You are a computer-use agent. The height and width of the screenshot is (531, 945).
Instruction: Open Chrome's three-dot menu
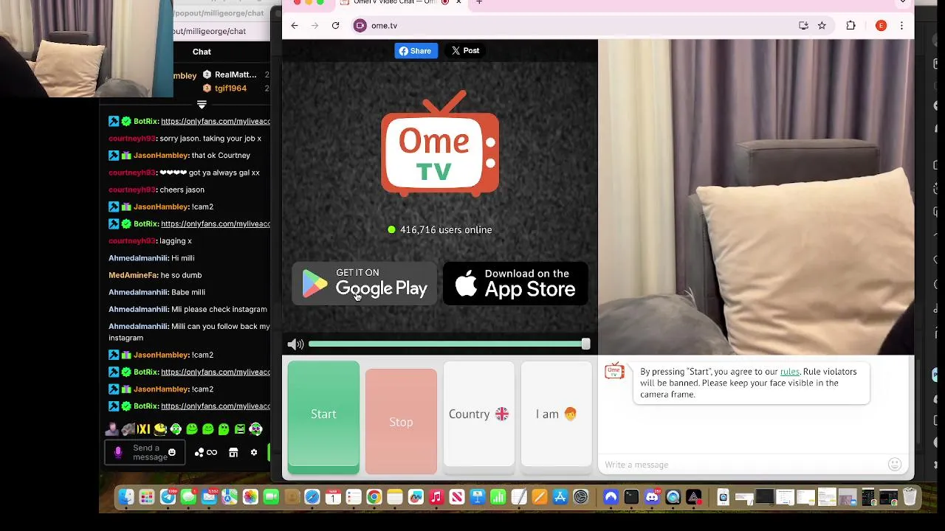pos(901,26)
